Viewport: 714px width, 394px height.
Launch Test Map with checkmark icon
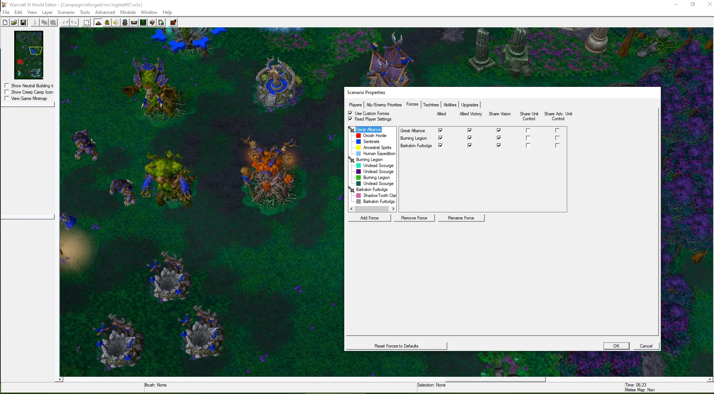(x=173, y=22)
